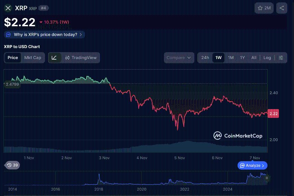Click the 2022 year label in navigator

185,189
